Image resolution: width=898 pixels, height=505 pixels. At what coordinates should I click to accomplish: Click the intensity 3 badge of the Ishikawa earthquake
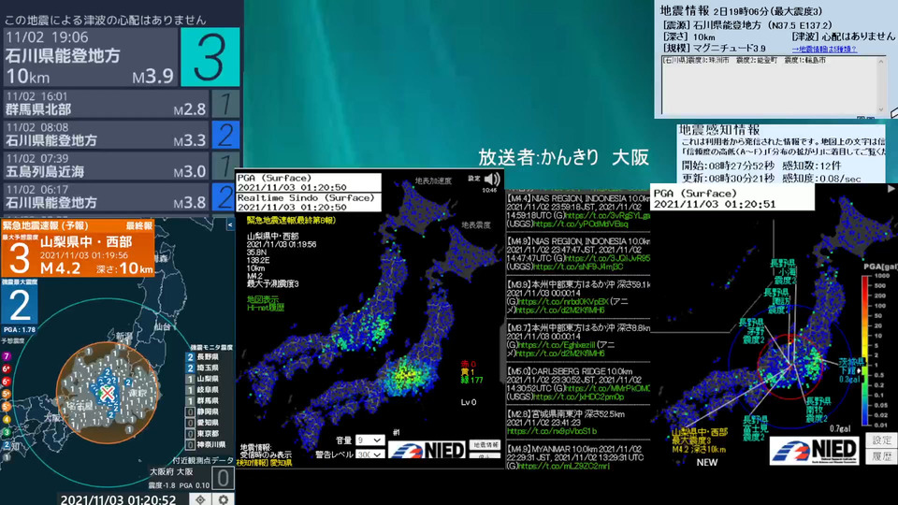[x=210, y=57]
